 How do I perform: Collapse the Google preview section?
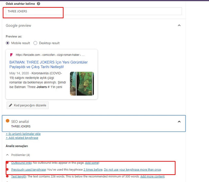[x=179, y=25]
